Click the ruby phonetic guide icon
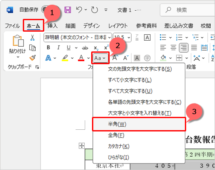Screen dimensions: 215x170 [137, 38]
